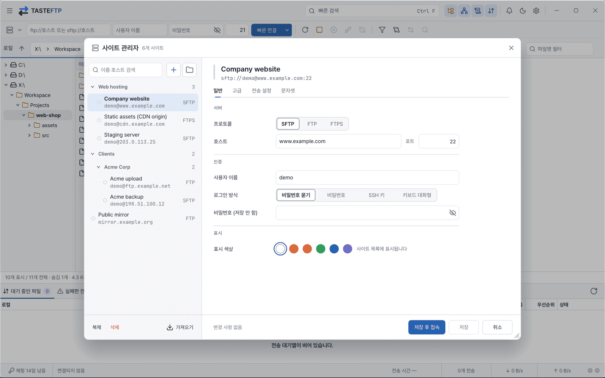Open the filter funnel icon

pos(382,30)
